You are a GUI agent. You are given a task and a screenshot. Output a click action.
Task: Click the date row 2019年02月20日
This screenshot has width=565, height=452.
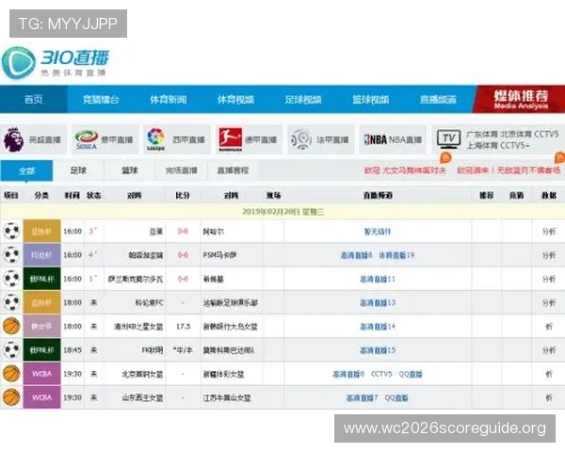pyautogui.click(x=282, y=212)
